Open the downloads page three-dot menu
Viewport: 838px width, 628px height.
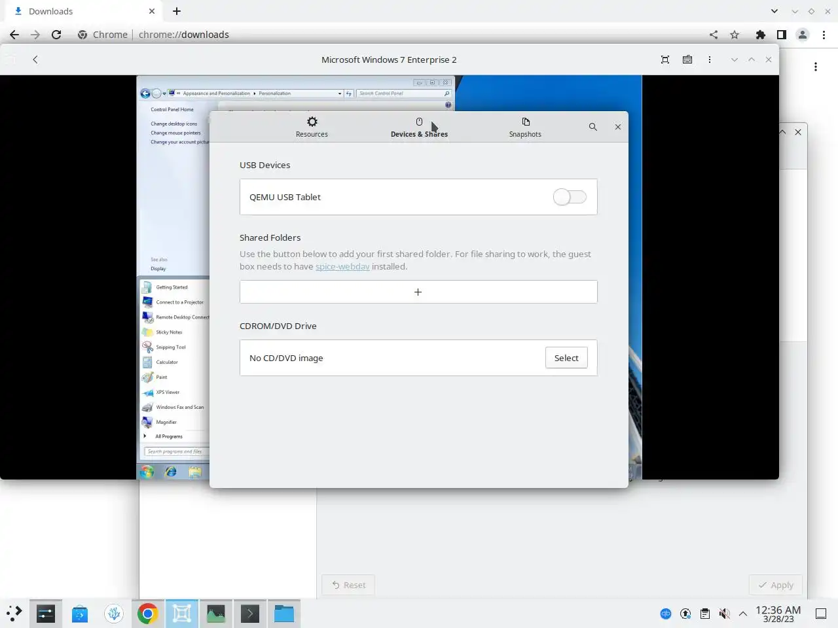click(816, 67)
